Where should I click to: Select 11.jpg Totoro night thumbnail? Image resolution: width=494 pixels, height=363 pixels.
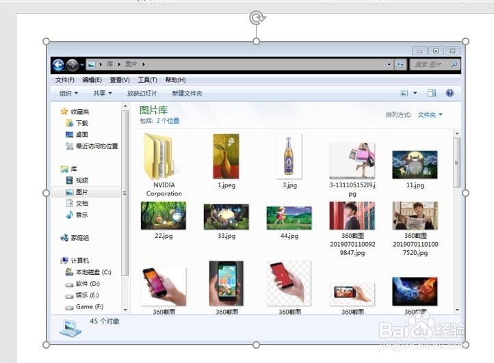coord(415,165)
